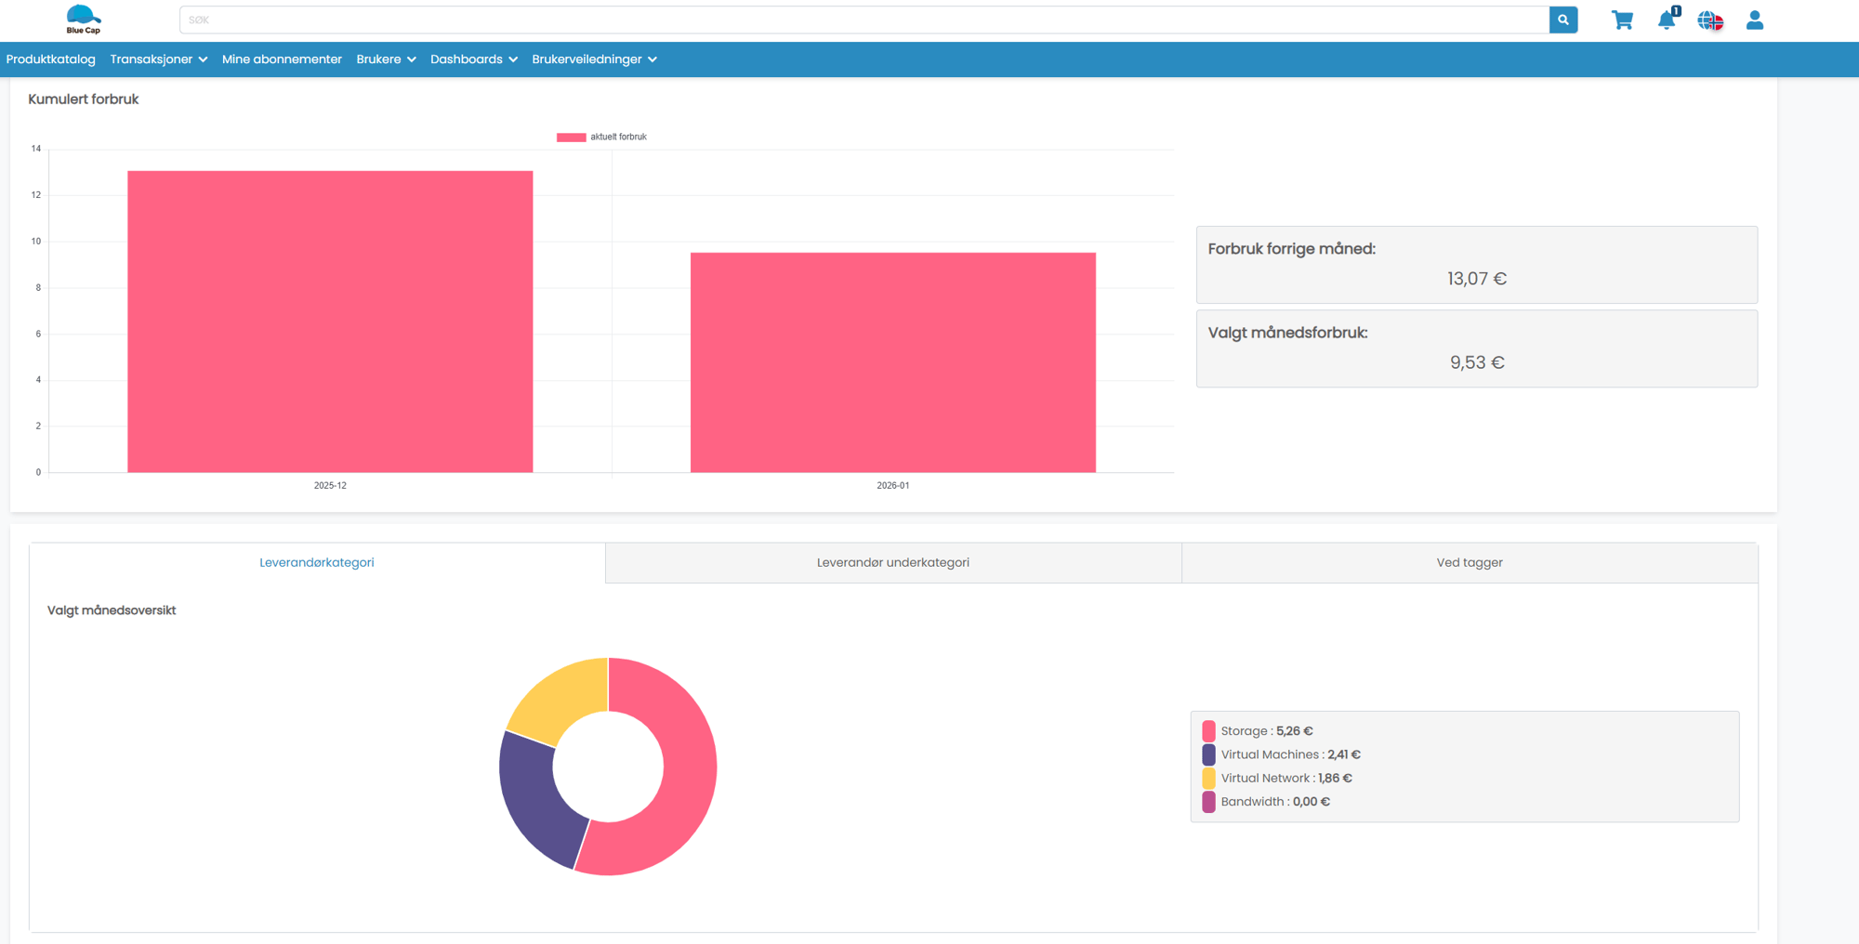The image size is (1859, 944).
Task: Switch to the Leverandør underkategori tab
Action: tap(892, 562)
